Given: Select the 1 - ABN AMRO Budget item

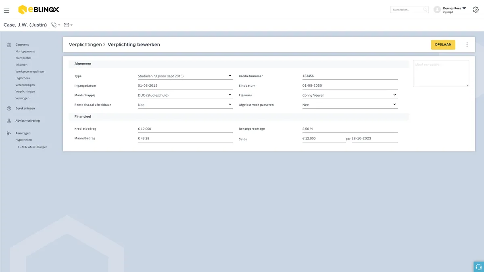Looking at the screenshot, I should [x=32, y=147].
